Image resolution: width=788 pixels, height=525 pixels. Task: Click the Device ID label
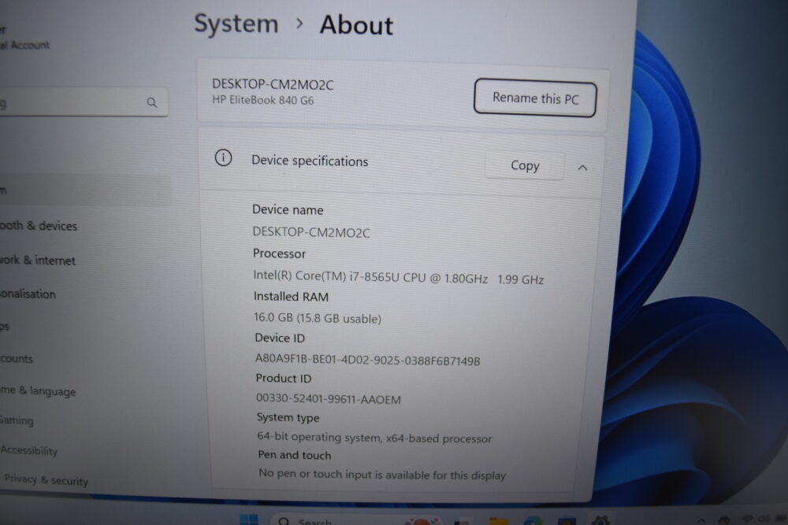[x=280, y=338]
